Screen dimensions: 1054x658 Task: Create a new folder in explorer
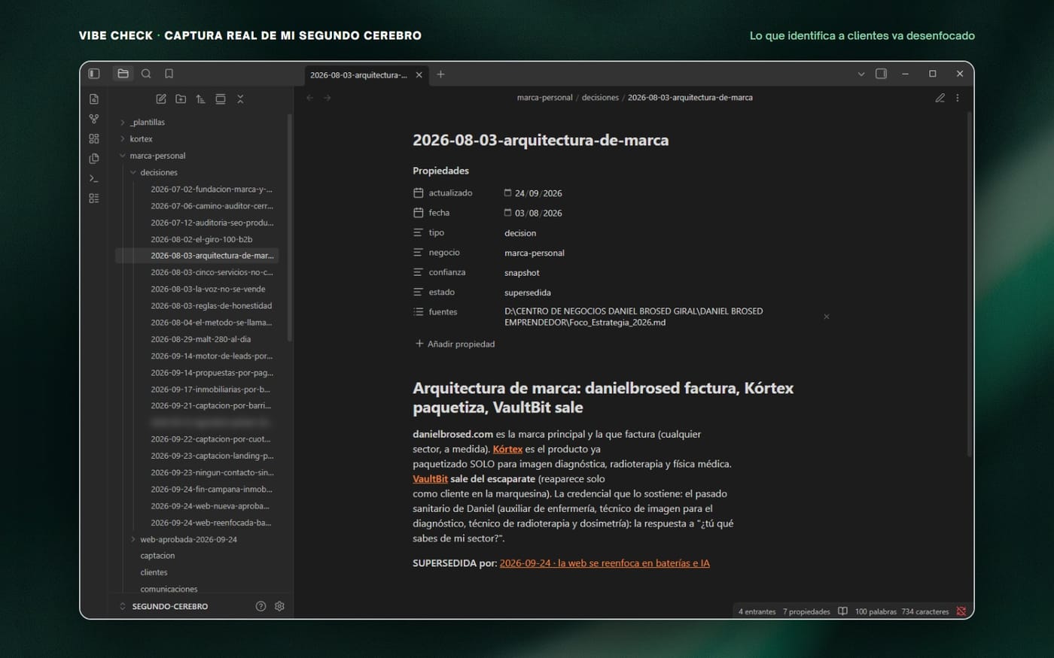(181, 99)
